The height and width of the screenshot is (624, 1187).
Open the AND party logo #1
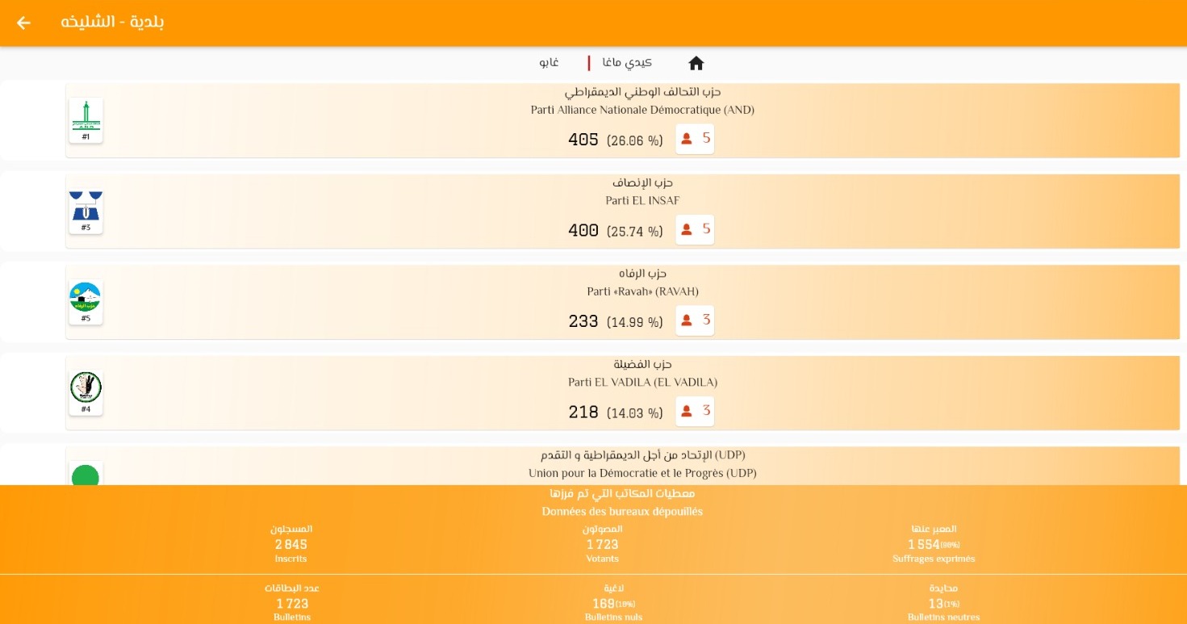pyautogui.click(x=86, y=120)
